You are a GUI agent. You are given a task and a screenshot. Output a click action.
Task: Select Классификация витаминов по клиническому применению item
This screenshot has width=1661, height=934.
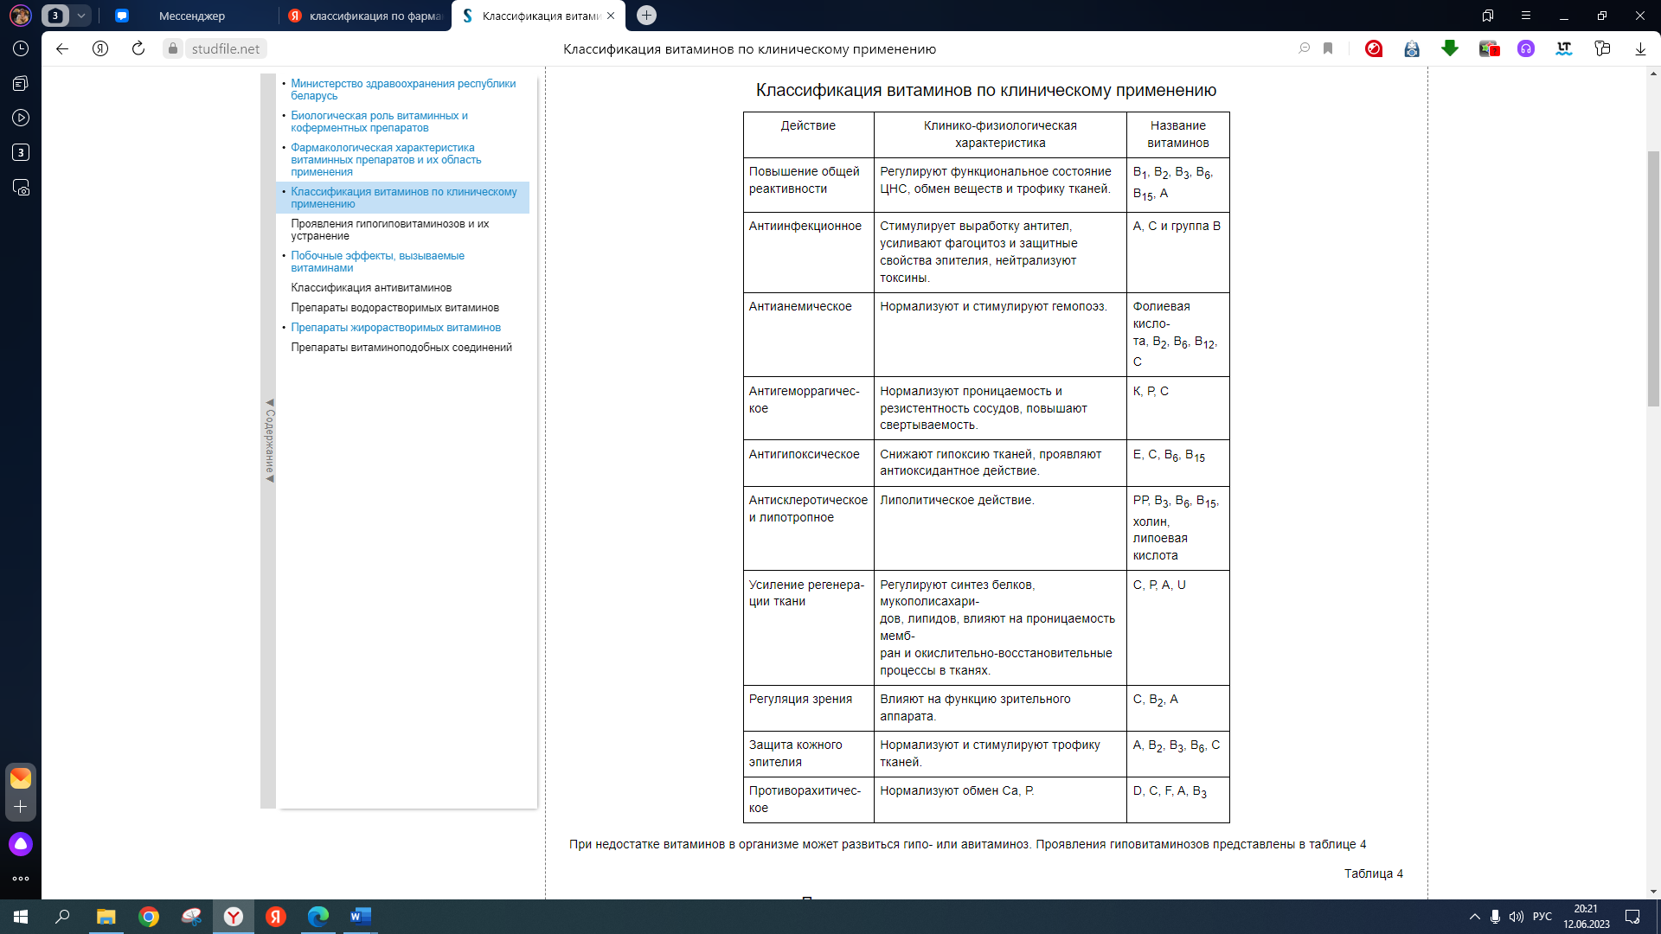(403, 198)
